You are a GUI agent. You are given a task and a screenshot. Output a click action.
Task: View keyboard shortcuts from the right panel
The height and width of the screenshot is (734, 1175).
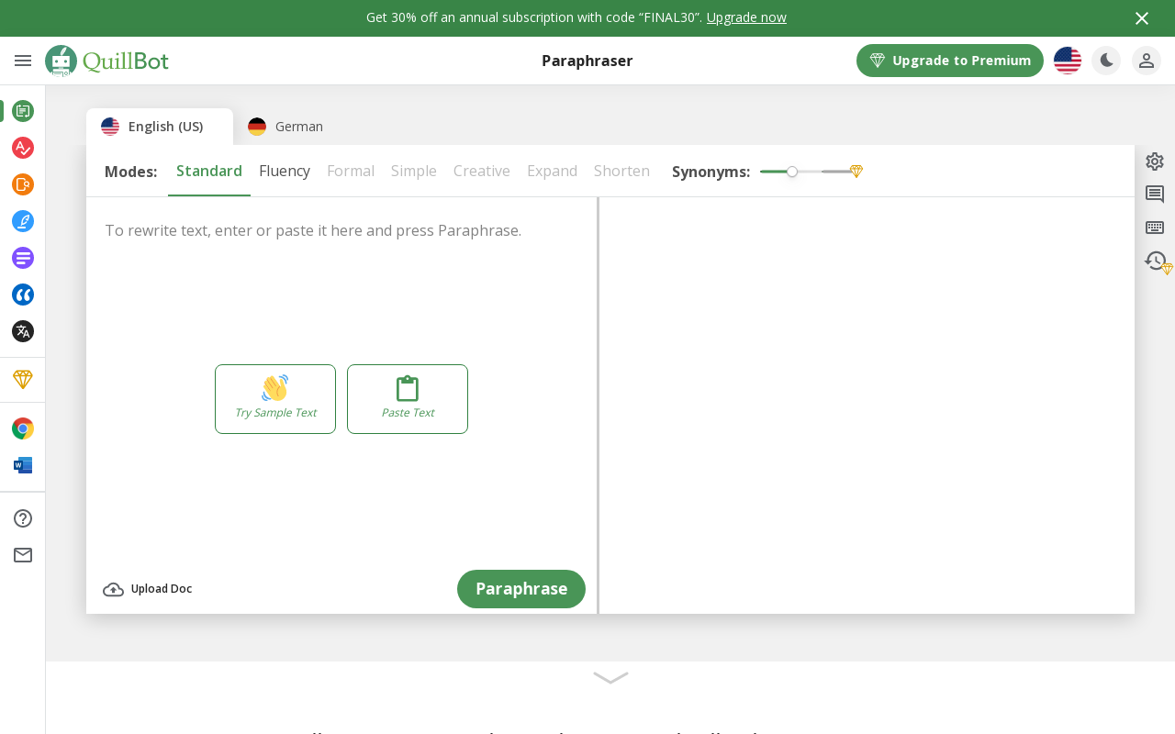1154,227
